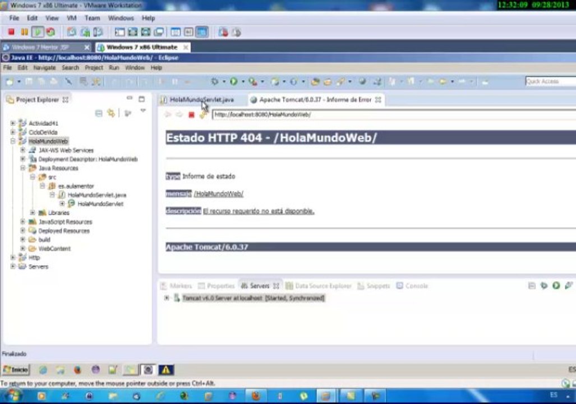Open VMware Team menu
Screen dimensions: 576x404
pyautogui.click(x=92, y=18)
